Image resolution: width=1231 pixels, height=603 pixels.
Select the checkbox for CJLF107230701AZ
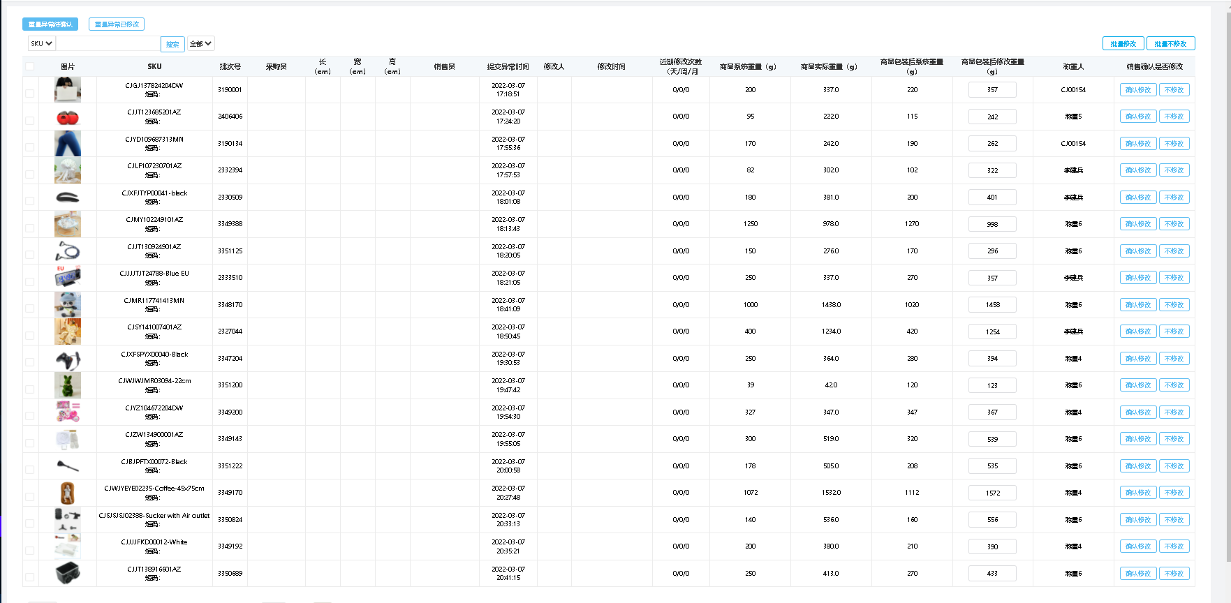[29, 174]
